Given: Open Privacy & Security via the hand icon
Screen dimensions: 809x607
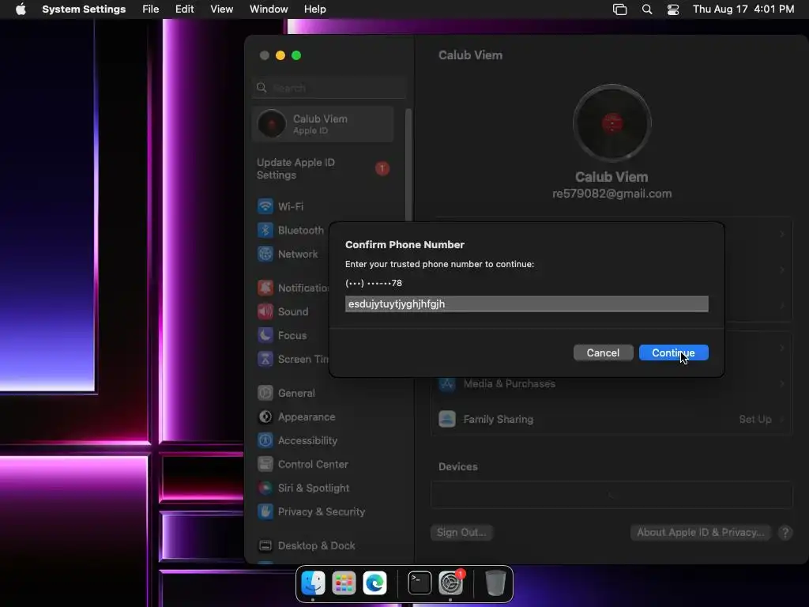Looking at the screenshot, I should (265, 511).
